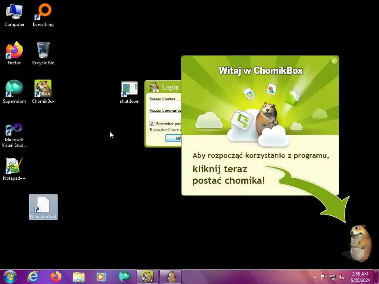Click the Account owner password field
The height and width of the screenshot is (284, 379).
[165, 116]
